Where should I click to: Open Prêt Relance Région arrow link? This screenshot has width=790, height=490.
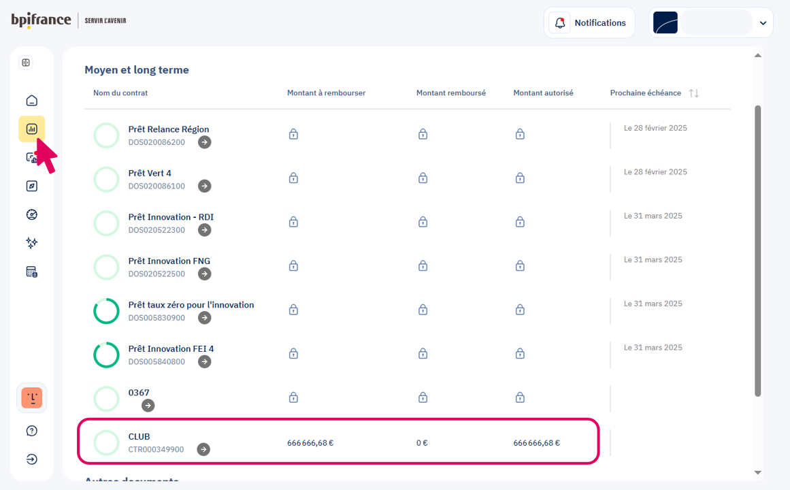coord(204,142)
